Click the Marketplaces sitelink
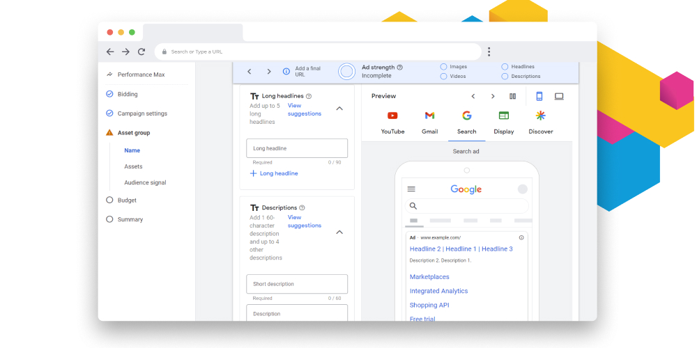 429,277
